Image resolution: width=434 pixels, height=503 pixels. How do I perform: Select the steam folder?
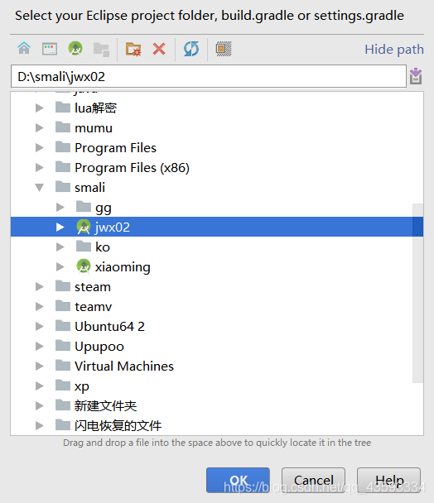click(x=93, y=287)
